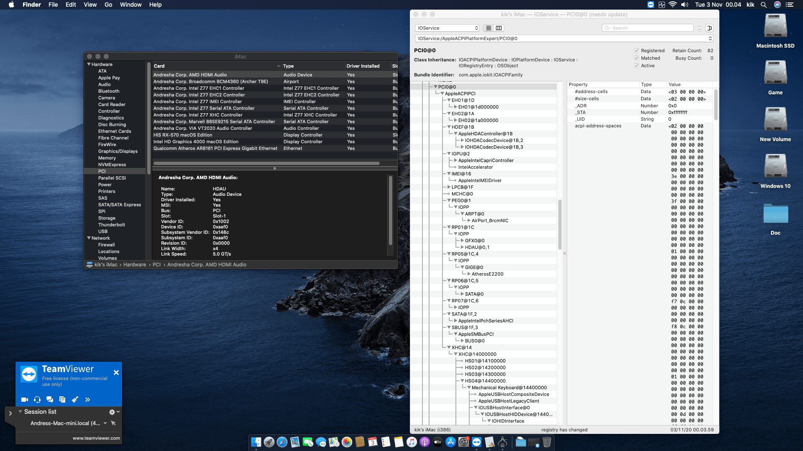The height and width of the screenshot is (451, 803).
Task: Open Notification Center list icon
Action: [790, 5]
